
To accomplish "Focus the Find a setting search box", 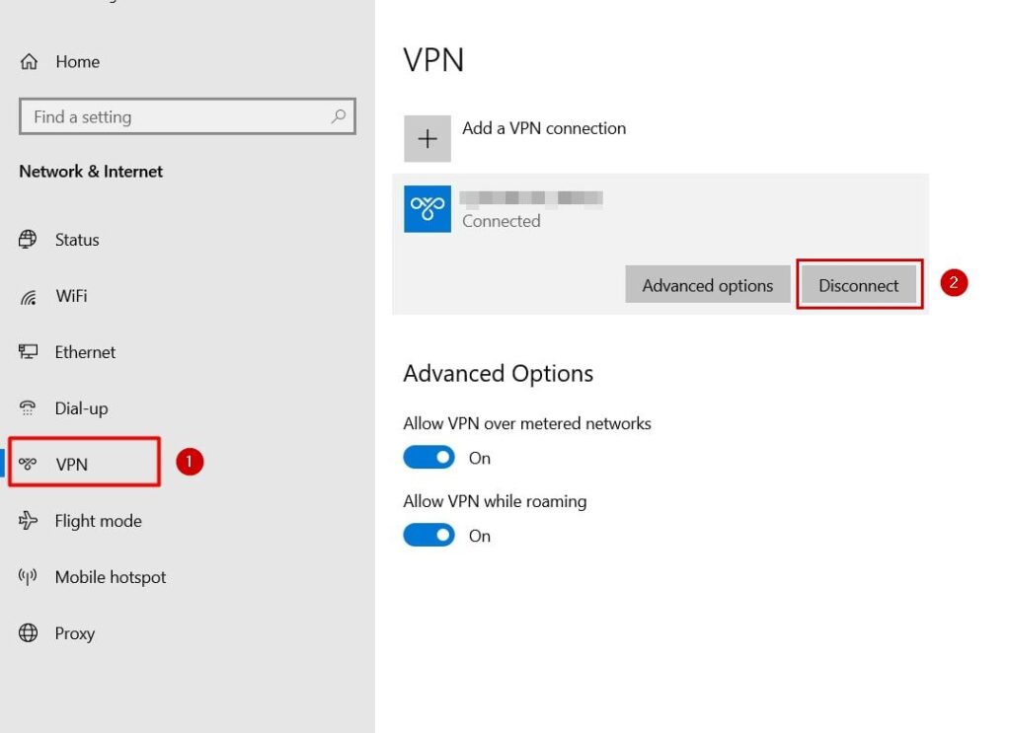I will [173, 116].
